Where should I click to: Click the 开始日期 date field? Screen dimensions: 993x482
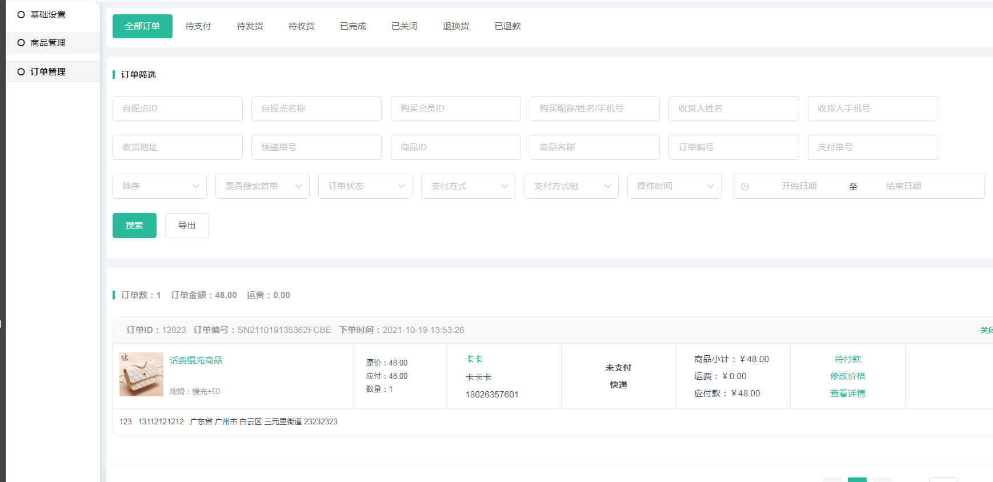pyautogui.click(x=799, y=186)
